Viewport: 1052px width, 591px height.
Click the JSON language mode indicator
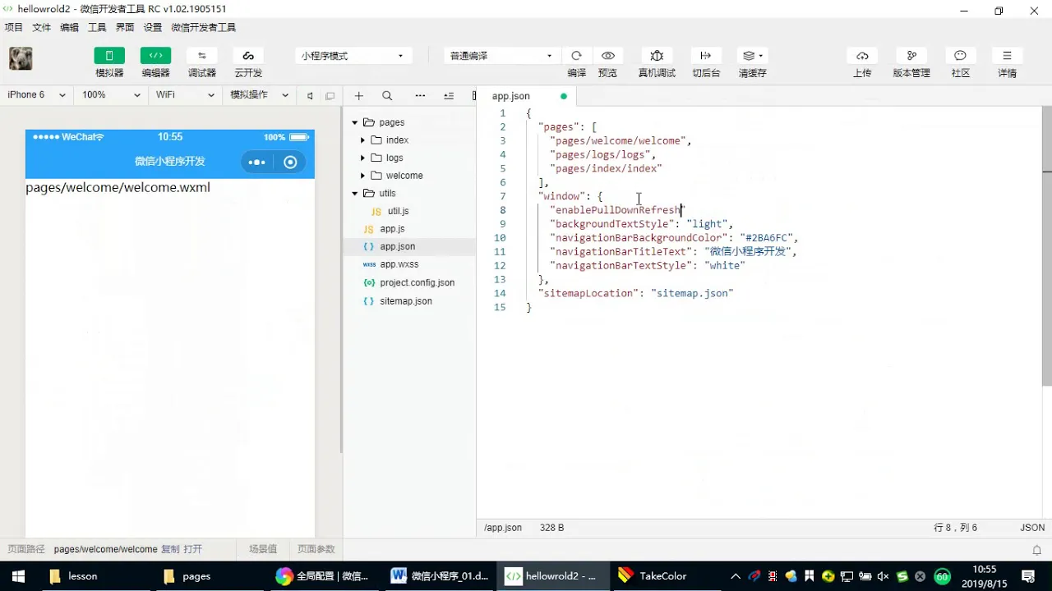[x=1032, y=528]
